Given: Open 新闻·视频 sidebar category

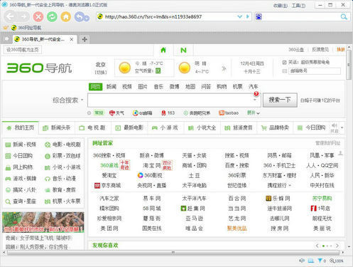Looking at the screenshot, I should point(21,145).
